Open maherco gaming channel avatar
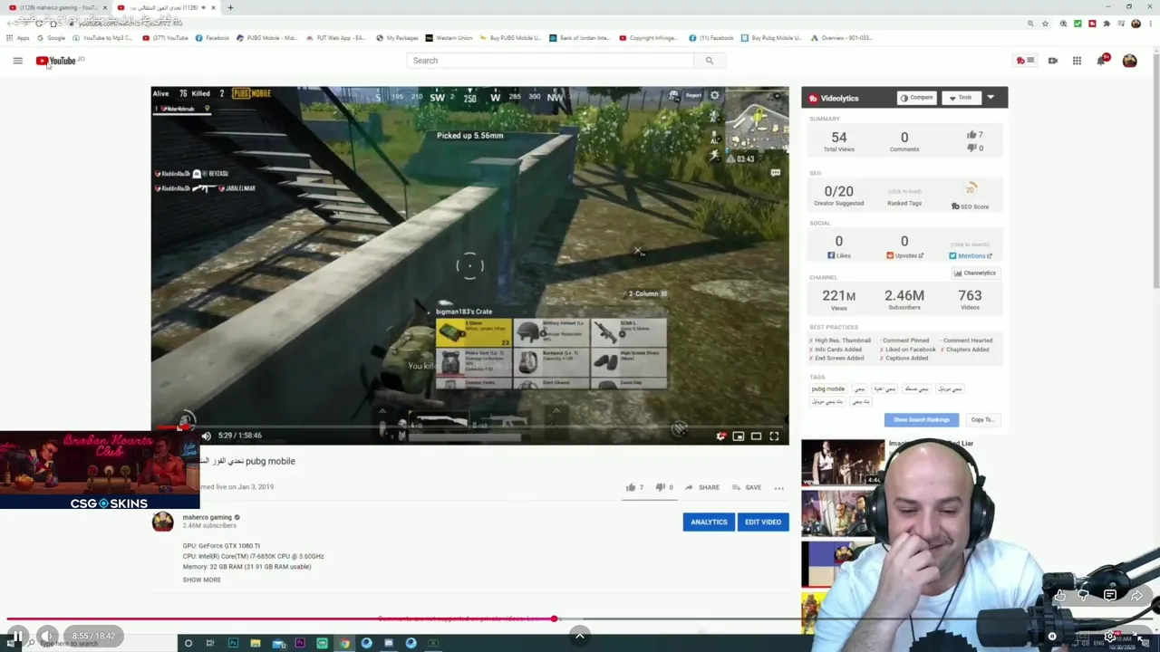1160x652 pixels. pos(162,522)
